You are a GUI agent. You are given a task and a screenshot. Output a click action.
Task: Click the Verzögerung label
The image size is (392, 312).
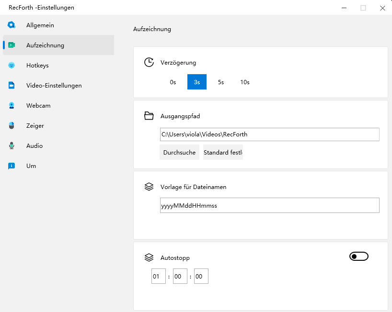point(178,63)
